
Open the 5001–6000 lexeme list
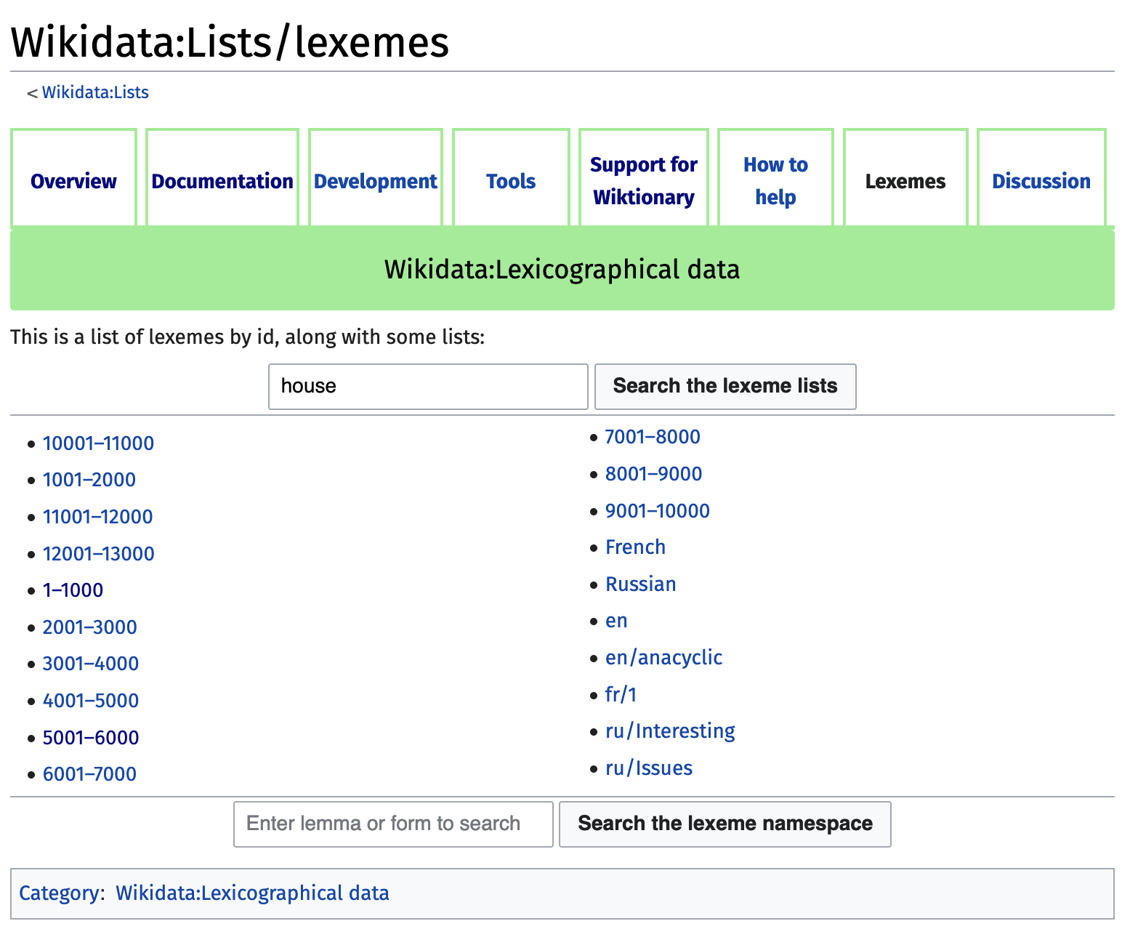[x=90, y=738]
